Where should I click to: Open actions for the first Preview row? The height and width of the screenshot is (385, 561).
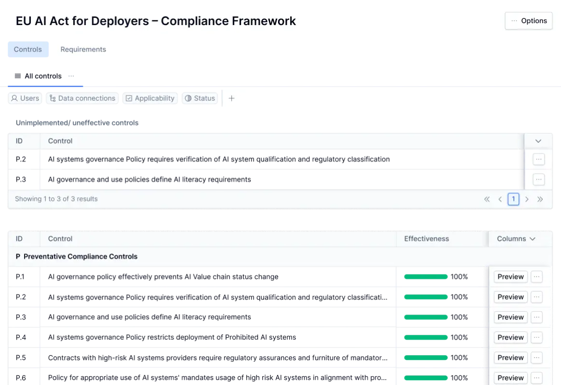tap(537, 276)
